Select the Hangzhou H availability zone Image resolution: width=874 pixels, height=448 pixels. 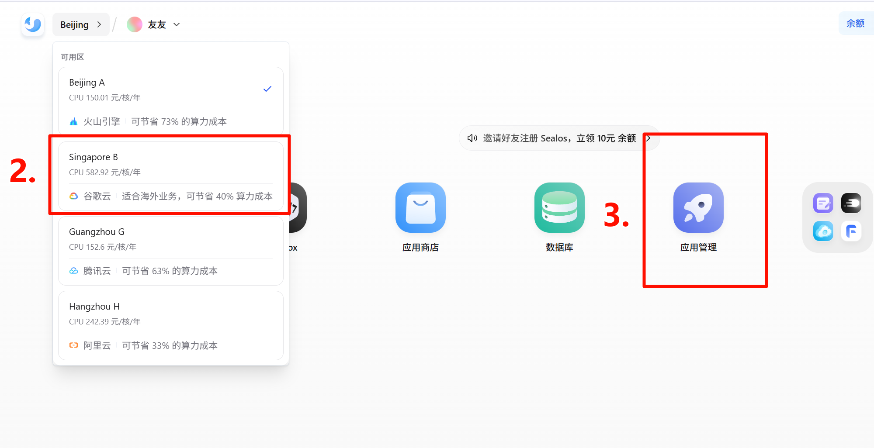pos(170,324)
